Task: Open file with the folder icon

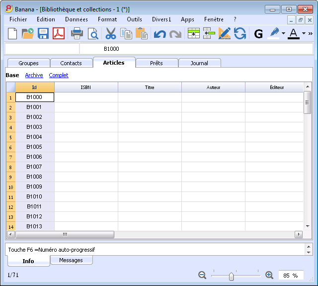Action: coord(28,33)
